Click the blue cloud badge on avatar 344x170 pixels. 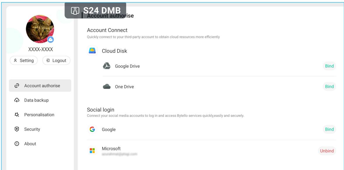point(51,40)
